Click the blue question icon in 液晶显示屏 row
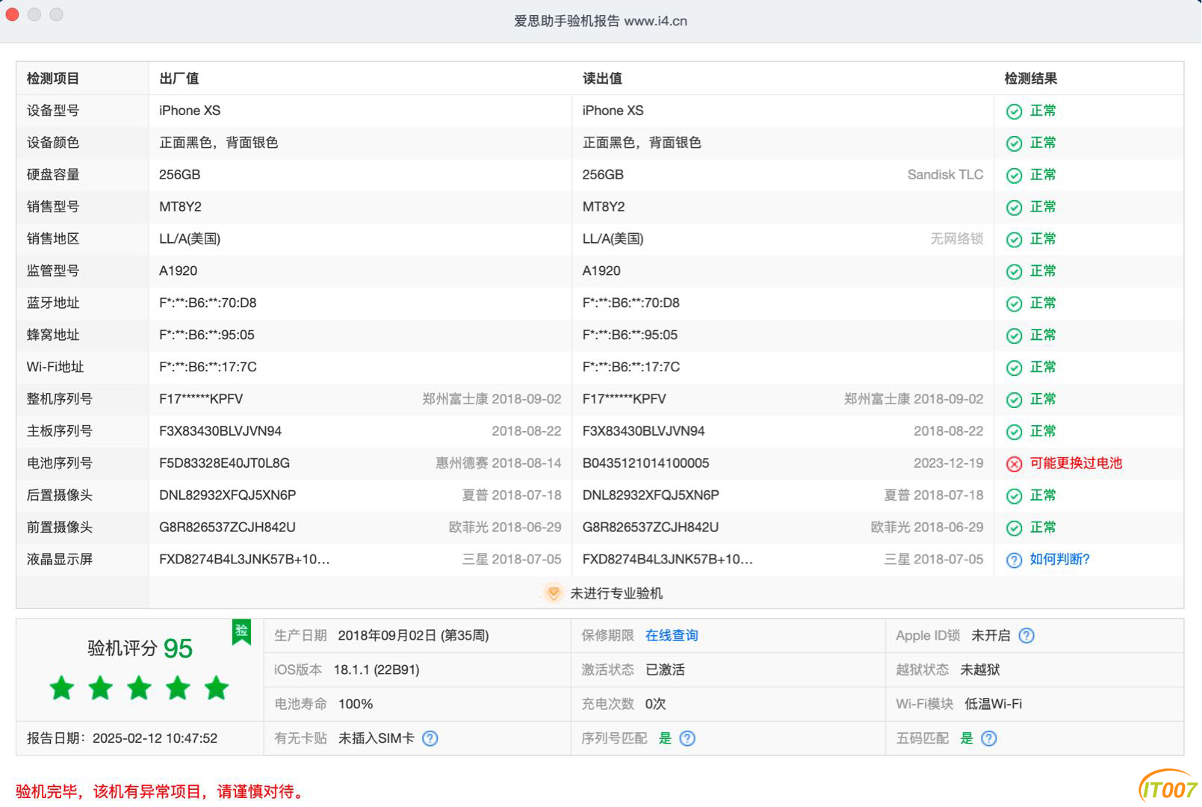 click(1014, 560)
